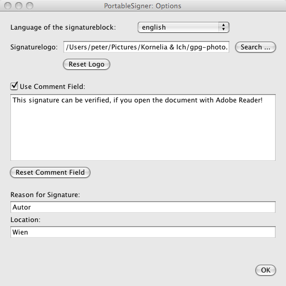Minimize the window using the middle title-bar button
Viewport: 286px width, 286px height.
(x=19, y=6)
